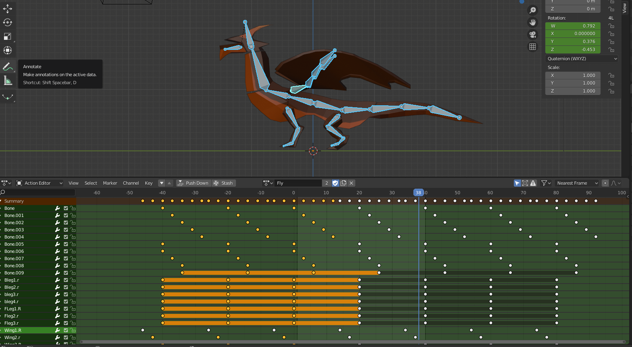Activate the Transform tool in the left toolbar

coord(8,50)
